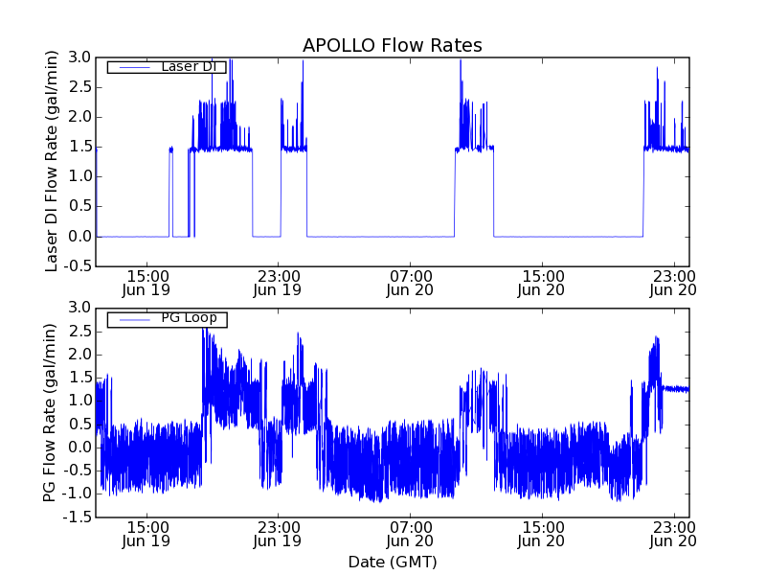Viewport: 766px width, 575px height.
Task: Click the 23:00 Jun 19 tick under the top plot
Action: click(278, 282)
